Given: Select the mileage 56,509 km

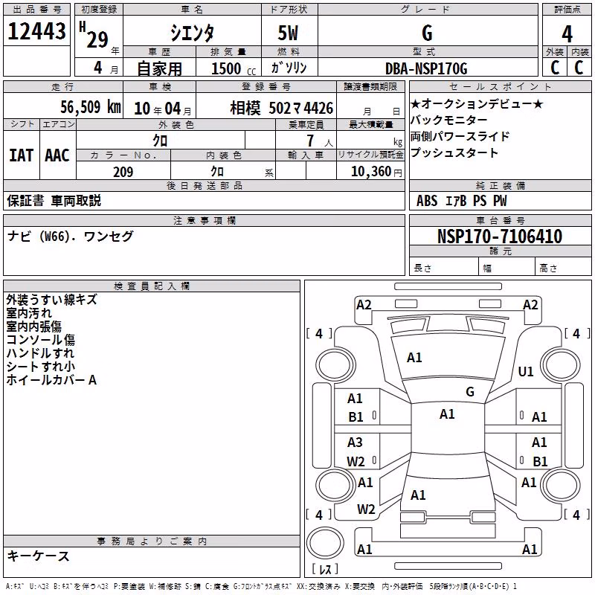Looking at the screenshot, I should point(91,107).
